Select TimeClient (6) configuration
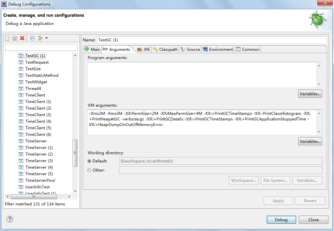Viewport: 334px width, 231px height. pos(38,135)
